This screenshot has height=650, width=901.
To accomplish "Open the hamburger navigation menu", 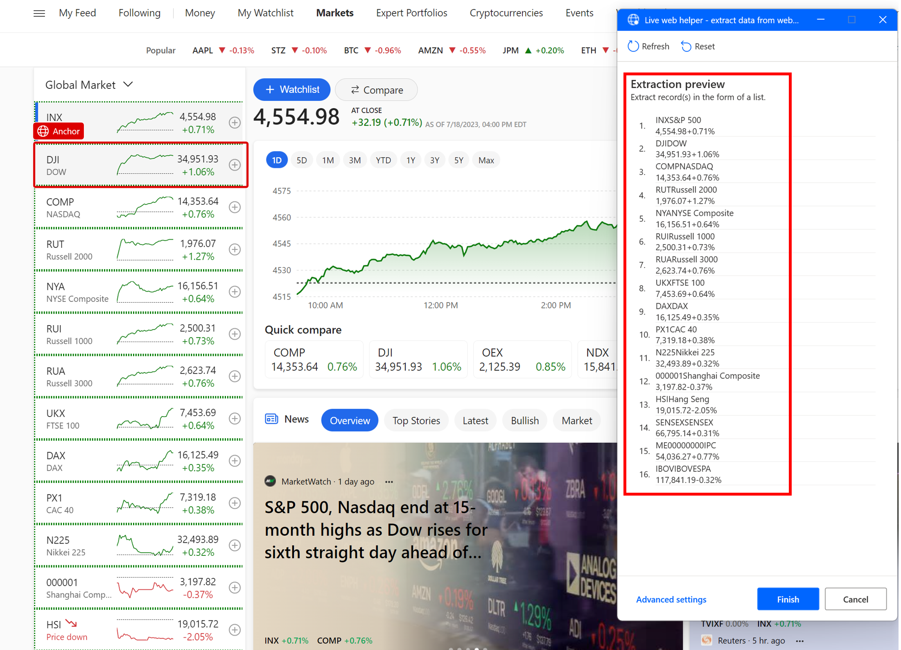I will pos(39,13).
